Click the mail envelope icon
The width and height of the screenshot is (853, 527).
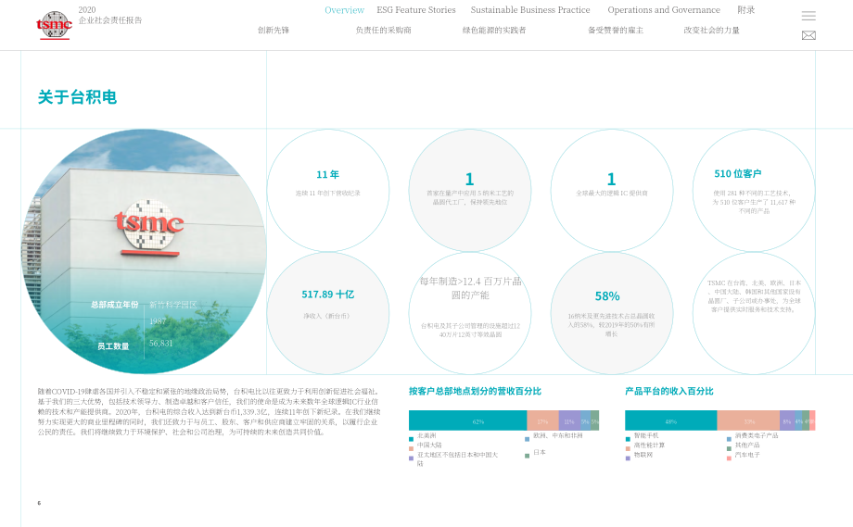coord(808,35)
